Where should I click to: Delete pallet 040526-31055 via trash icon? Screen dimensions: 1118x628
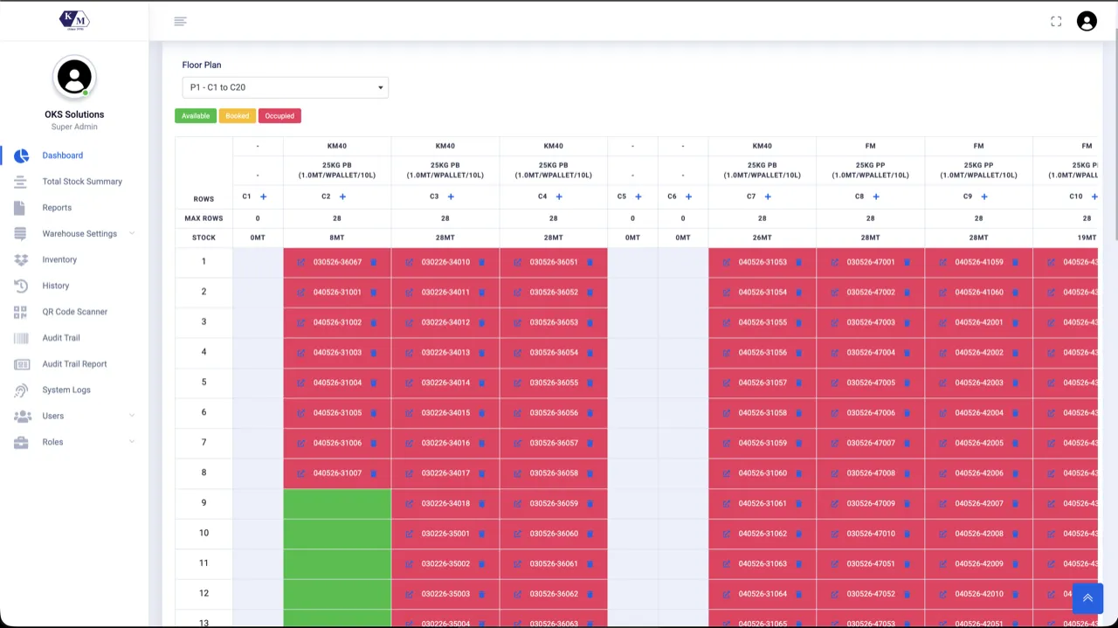coord(798,322)
